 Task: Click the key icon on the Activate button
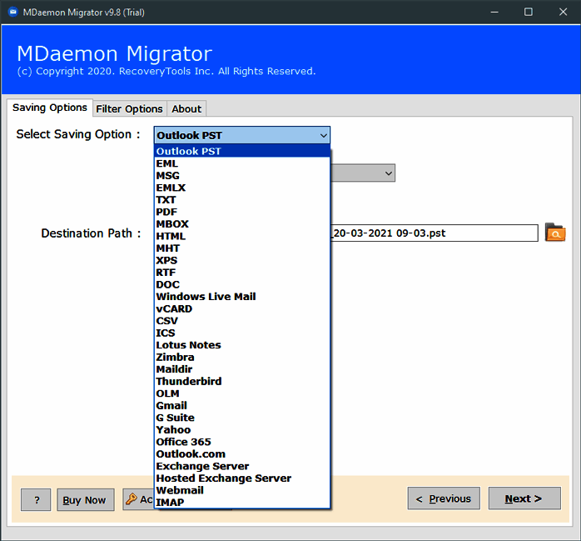[132, 499]
